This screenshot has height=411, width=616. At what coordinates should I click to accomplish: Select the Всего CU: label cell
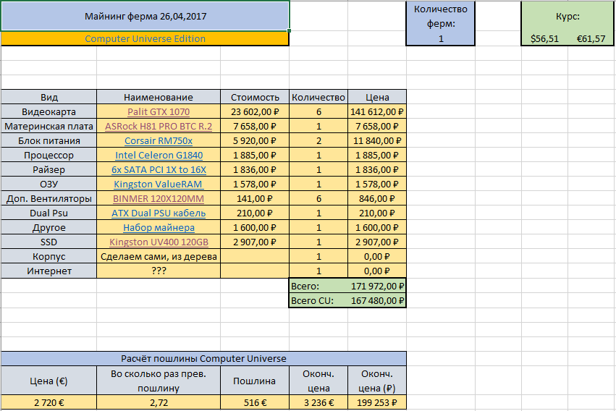pos(318,301)
